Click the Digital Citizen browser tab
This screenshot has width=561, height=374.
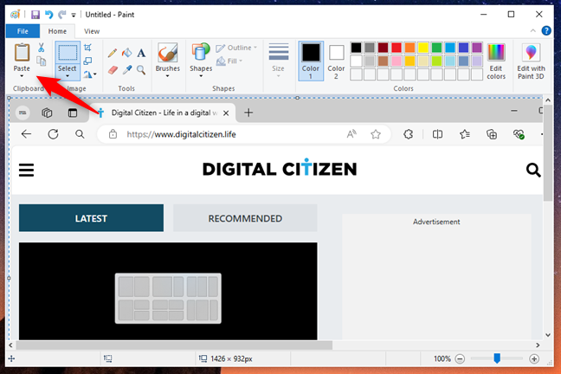pyautogui.click(x=162, y=113)
